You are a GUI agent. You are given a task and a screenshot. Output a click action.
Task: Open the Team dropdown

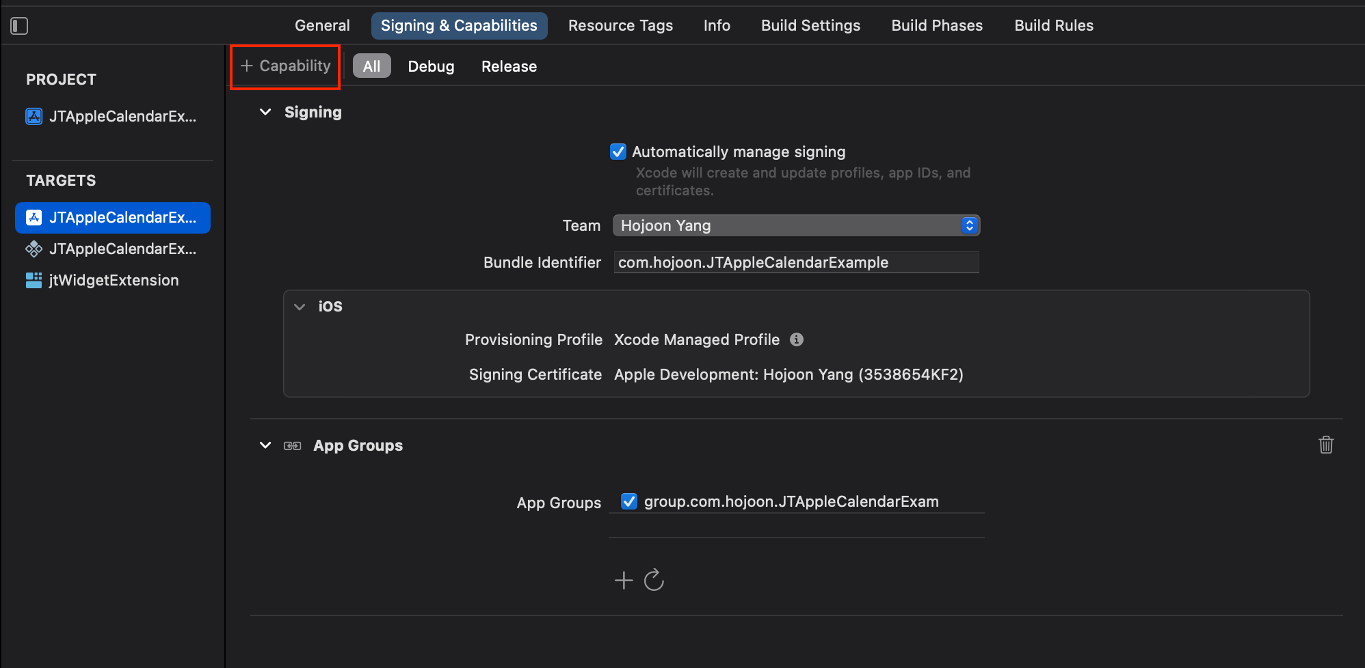796,225
